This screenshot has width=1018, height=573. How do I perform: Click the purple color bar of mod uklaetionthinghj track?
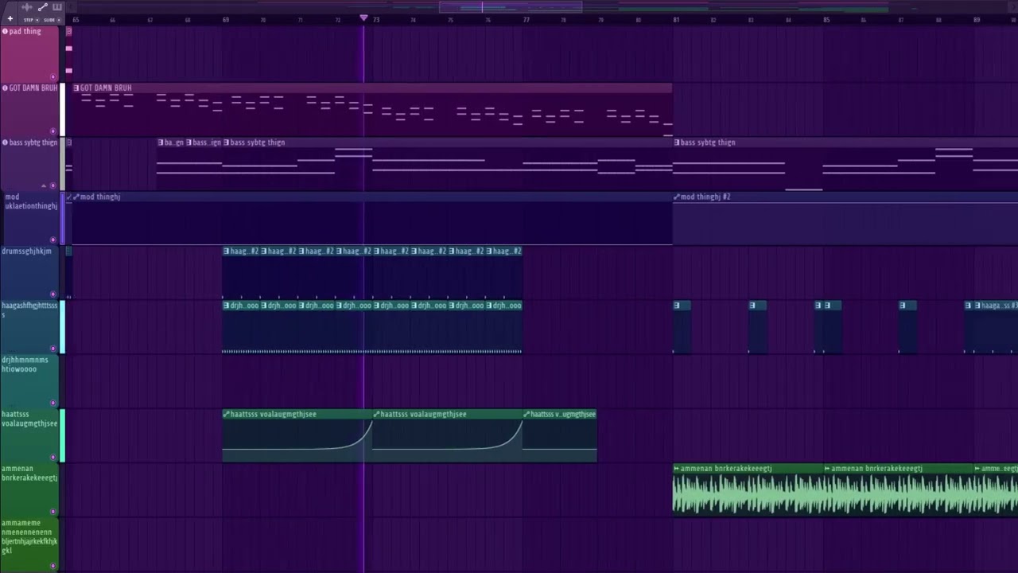[x=63, y=218]
